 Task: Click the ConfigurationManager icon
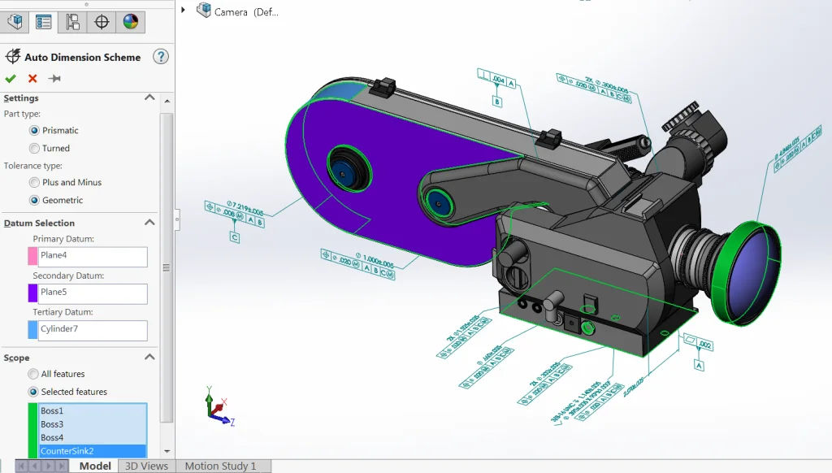(71, 22)
